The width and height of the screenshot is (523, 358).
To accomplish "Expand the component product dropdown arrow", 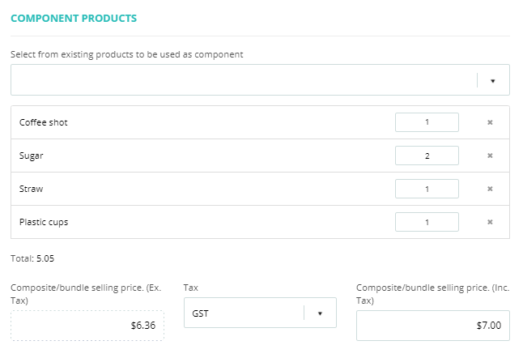I will pos(493,81).
